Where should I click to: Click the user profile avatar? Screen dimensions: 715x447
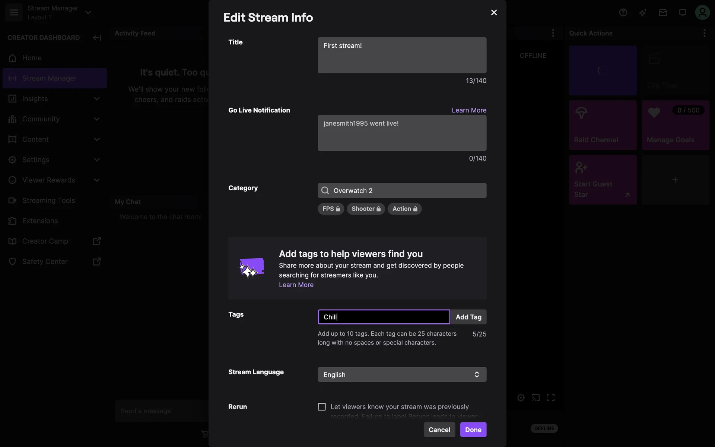pyautogui.click(x=702, y=13)
